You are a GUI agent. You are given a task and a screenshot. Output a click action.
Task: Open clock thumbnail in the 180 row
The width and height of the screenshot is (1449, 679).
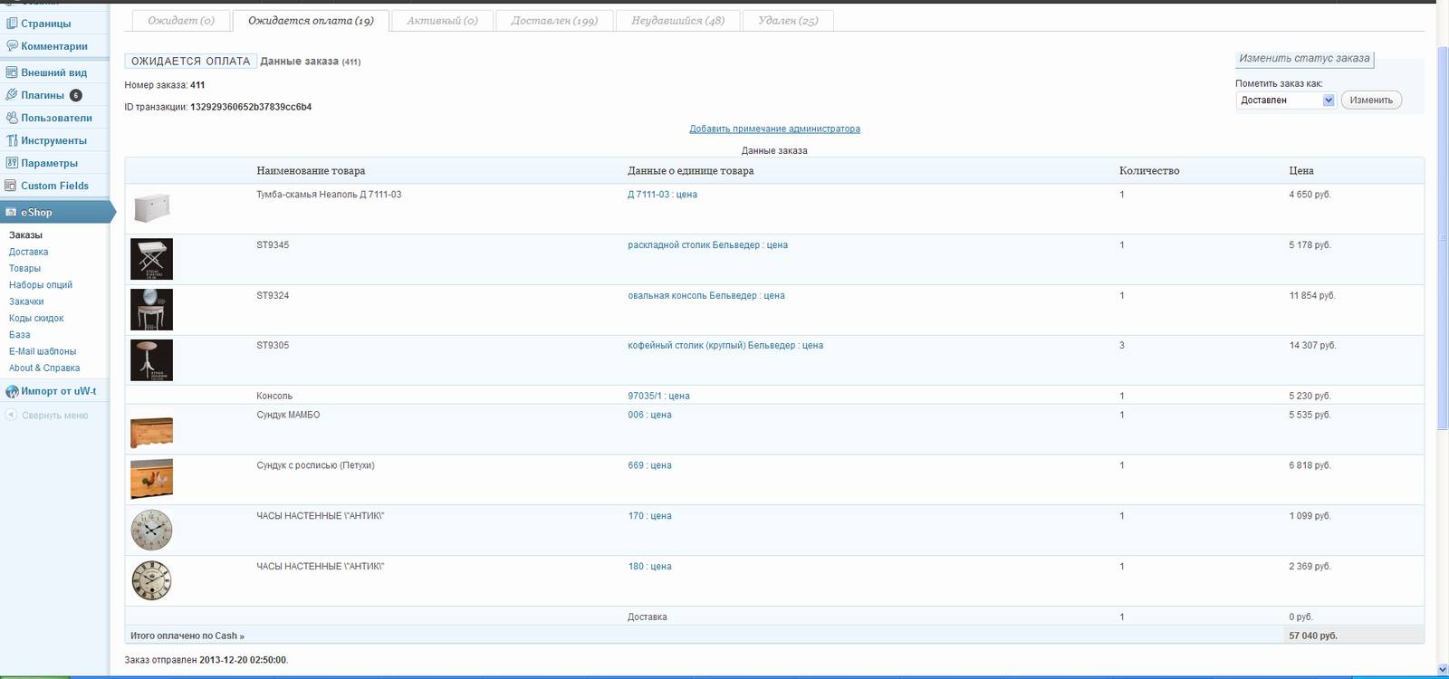click(151, 580)
